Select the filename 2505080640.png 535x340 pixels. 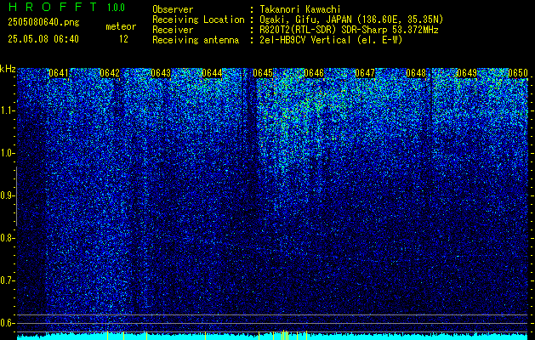click(x=43, y=23)
